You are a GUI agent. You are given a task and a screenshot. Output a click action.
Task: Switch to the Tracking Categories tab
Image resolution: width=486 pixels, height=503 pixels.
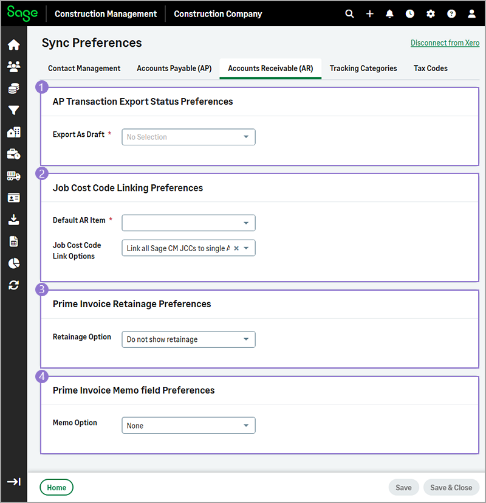363,68
